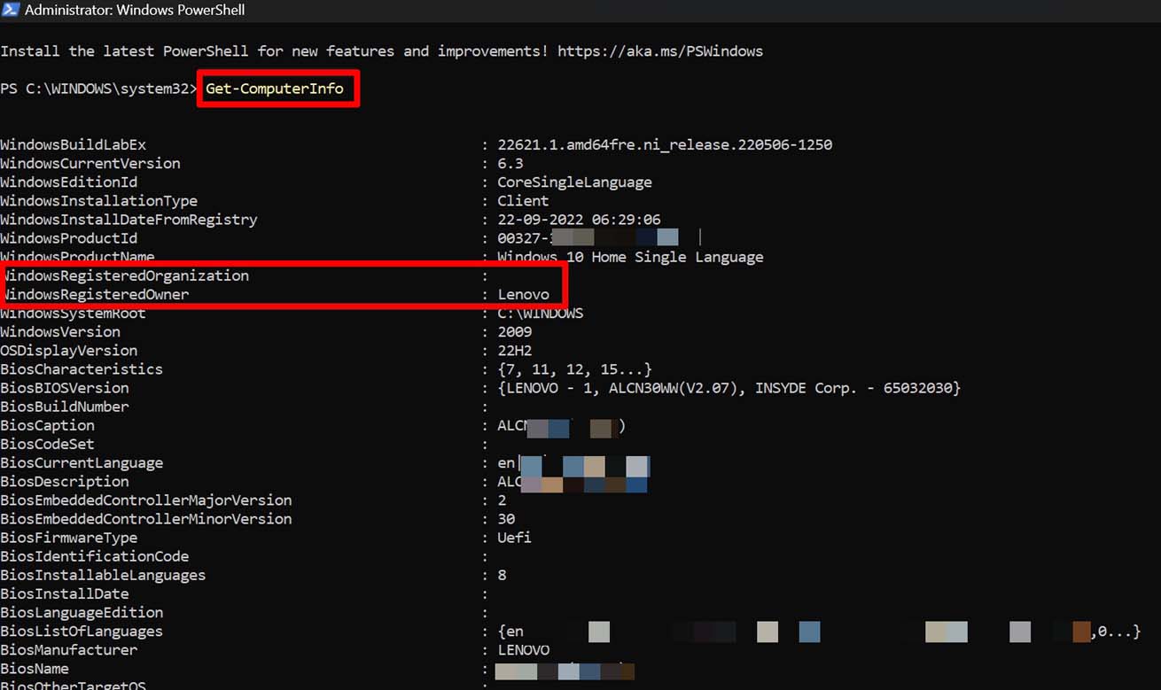The width and height of the screenshot is (1161, 690).
Task: Click the typed Get-ComputerInfo command
Action: coord(275,89)
